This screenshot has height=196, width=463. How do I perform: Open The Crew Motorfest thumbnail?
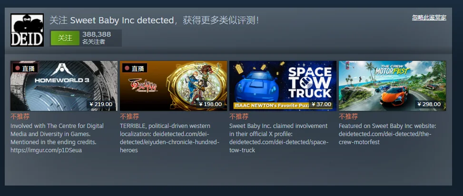(392, 86)
